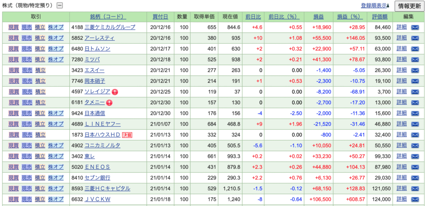Image resolution: width=425 pixels, height=206 pixels.
Task: Click the red alert icon beside ソレイジア
Action: (115, 92)
